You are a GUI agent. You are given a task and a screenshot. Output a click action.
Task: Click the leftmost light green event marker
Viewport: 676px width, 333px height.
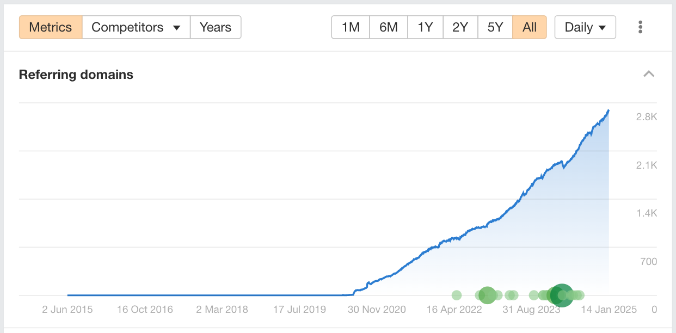coord(457,295)
